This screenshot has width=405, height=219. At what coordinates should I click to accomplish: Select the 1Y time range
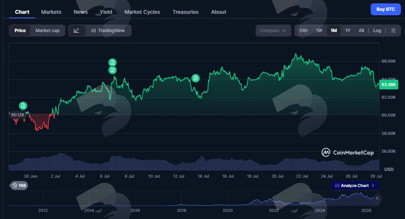coord(348,31)
